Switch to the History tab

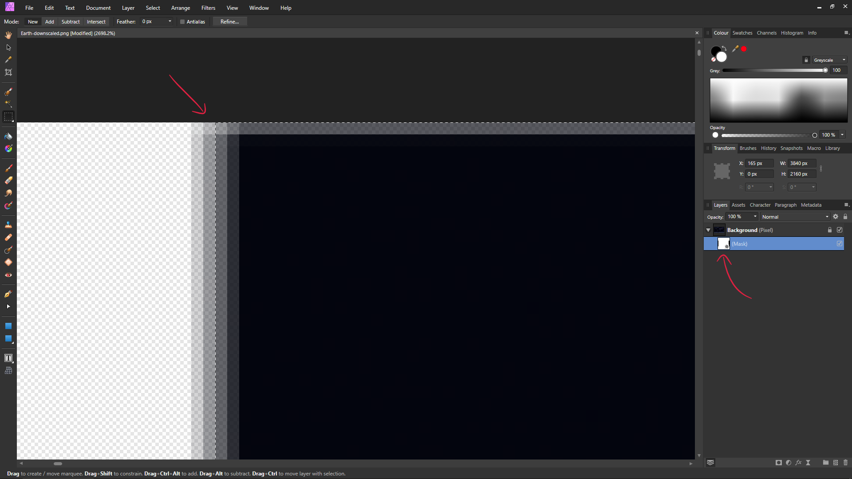pyautogui.click(x=768, y=148)
